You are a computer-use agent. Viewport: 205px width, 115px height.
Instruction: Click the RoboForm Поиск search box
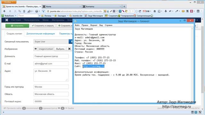point(28,16)
